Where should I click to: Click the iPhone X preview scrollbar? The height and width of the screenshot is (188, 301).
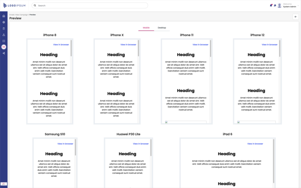[x=138, y=48]
